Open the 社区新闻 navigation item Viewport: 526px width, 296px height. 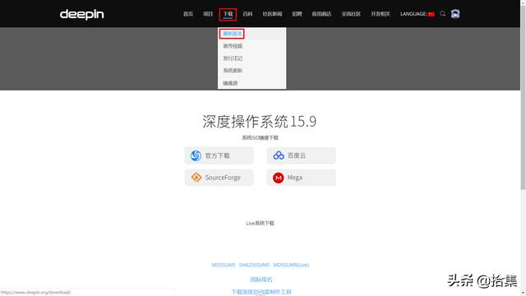point(272,14)
